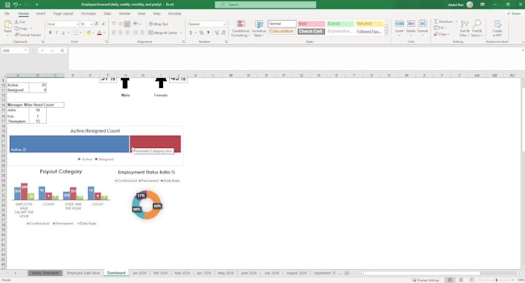
Task: Toggle Italic formatting
Action: pyautogui.click(x=56, y=33)
